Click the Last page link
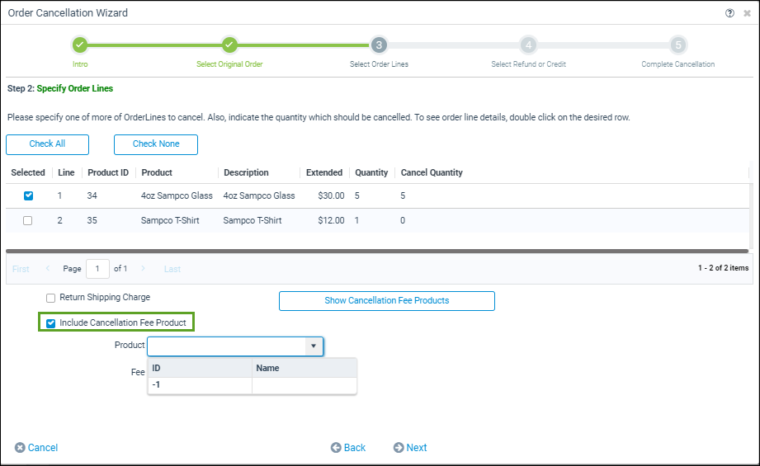Image resolution: width=760 pixels, height=466 pixels. coord(172,269)
